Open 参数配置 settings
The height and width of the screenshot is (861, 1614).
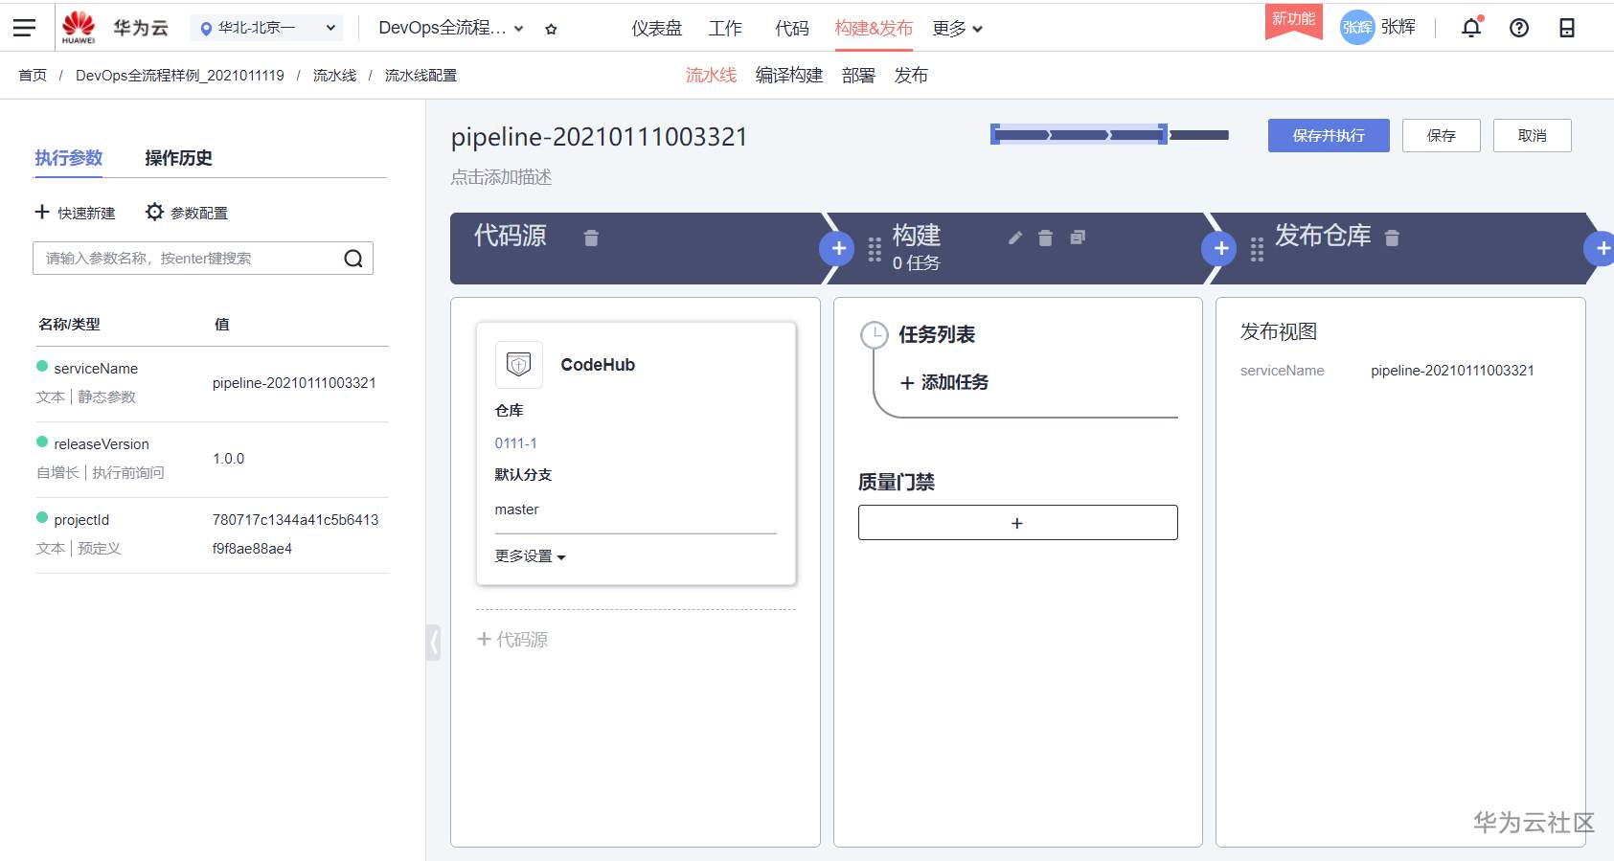[x=187, y=213]
